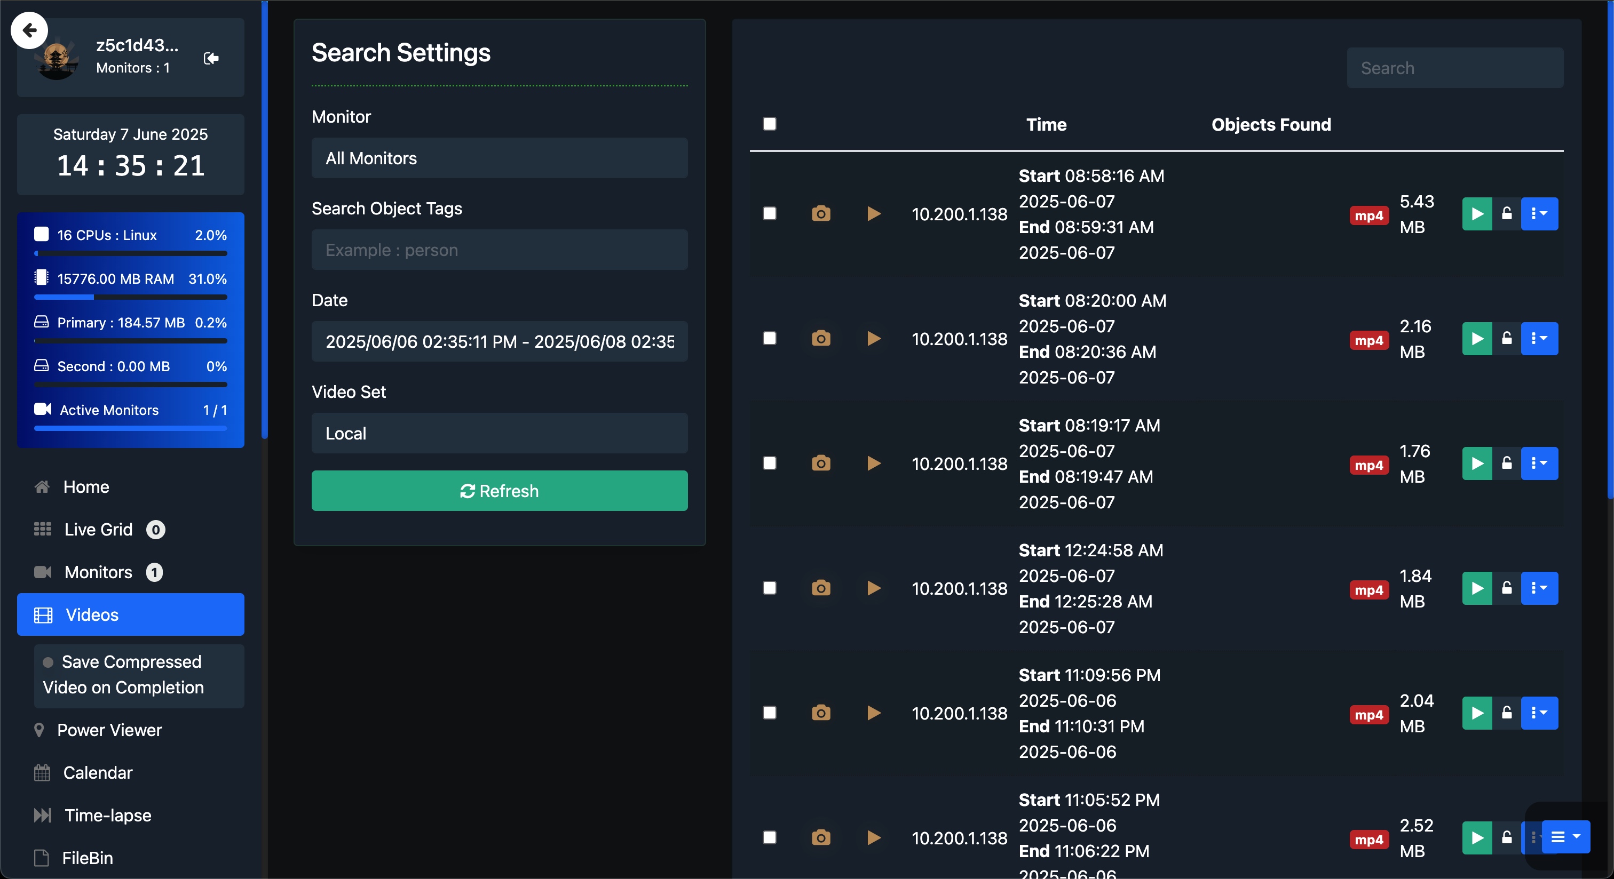The image size is (1614, 879).
Task: Click the back arrow circle icon
Action: pos(29,30)
